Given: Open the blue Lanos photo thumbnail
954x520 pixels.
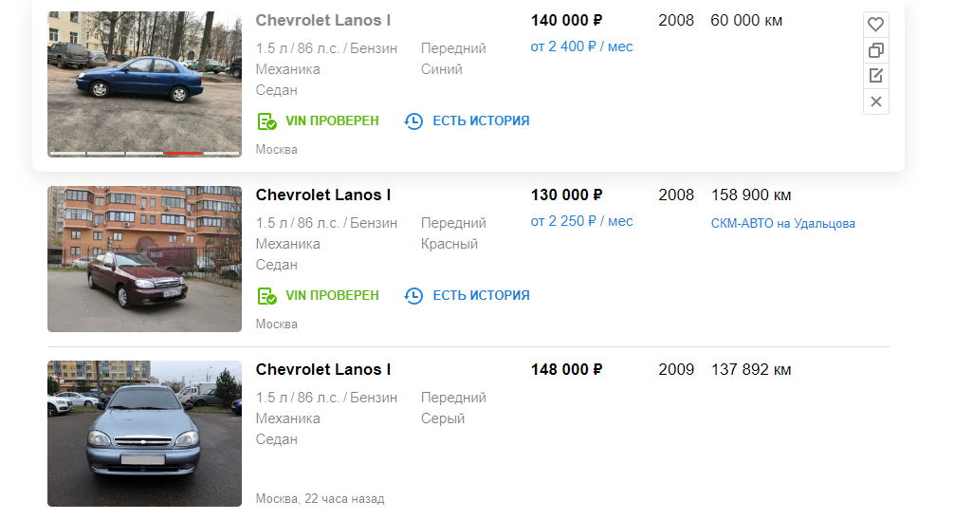Looking at the screenshot, I should pos(145,84).
